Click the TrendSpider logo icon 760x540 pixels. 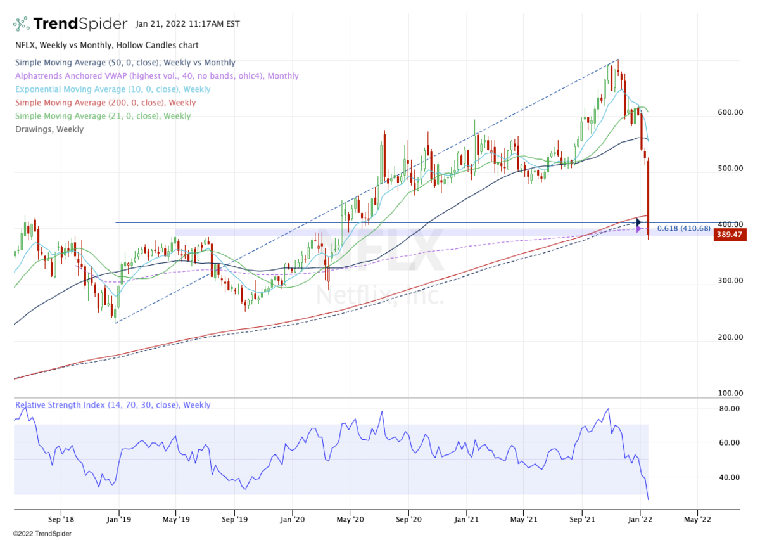coord(22,24)
